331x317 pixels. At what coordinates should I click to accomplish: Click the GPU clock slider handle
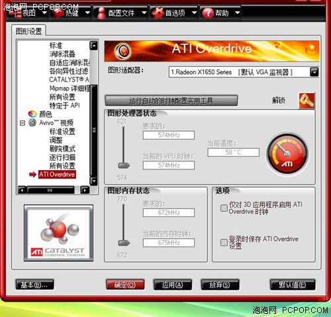click(124, 165)
